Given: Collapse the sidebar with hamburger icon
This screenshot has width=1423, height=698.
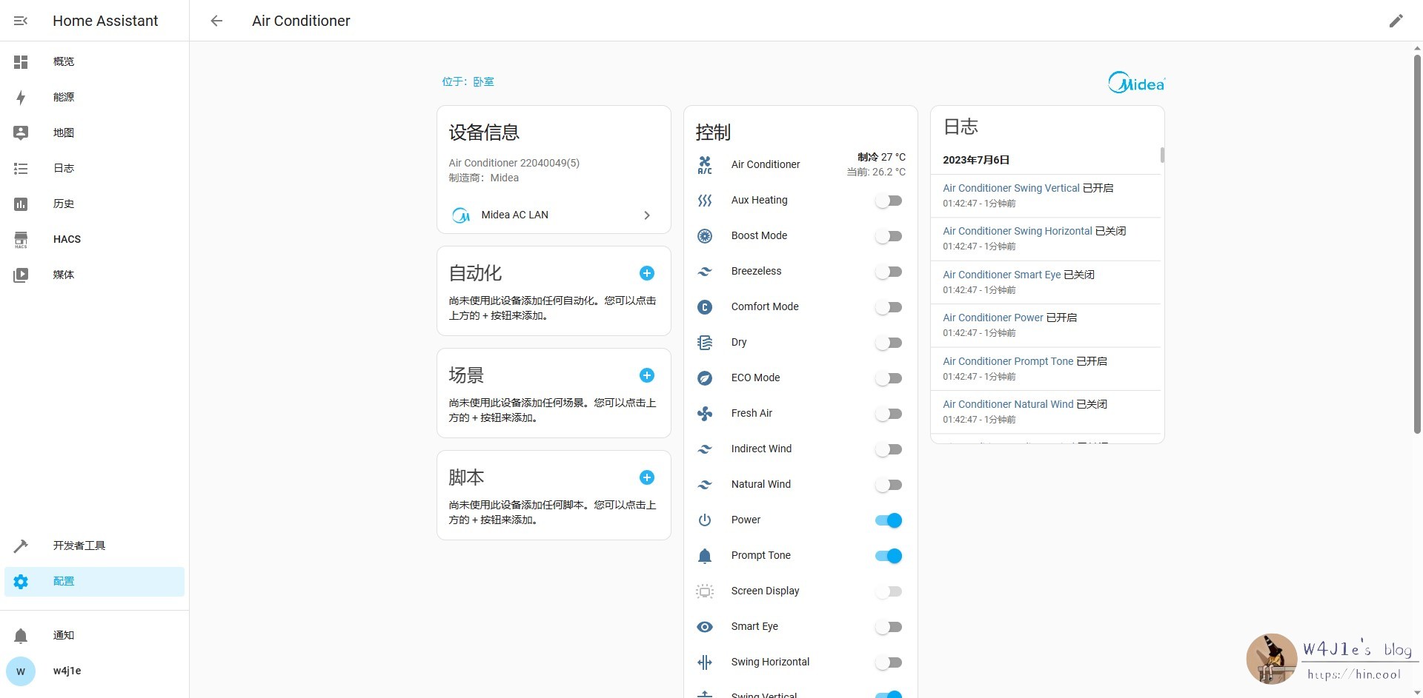Looking at the screenshot, I should coord(21,21).
